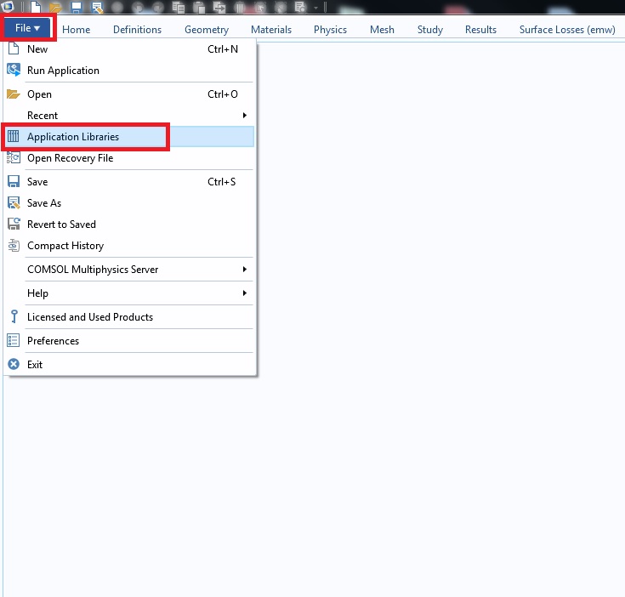Click the Application Libraries icon
Viewport: 625px width, 597px height.
(14, 137)
